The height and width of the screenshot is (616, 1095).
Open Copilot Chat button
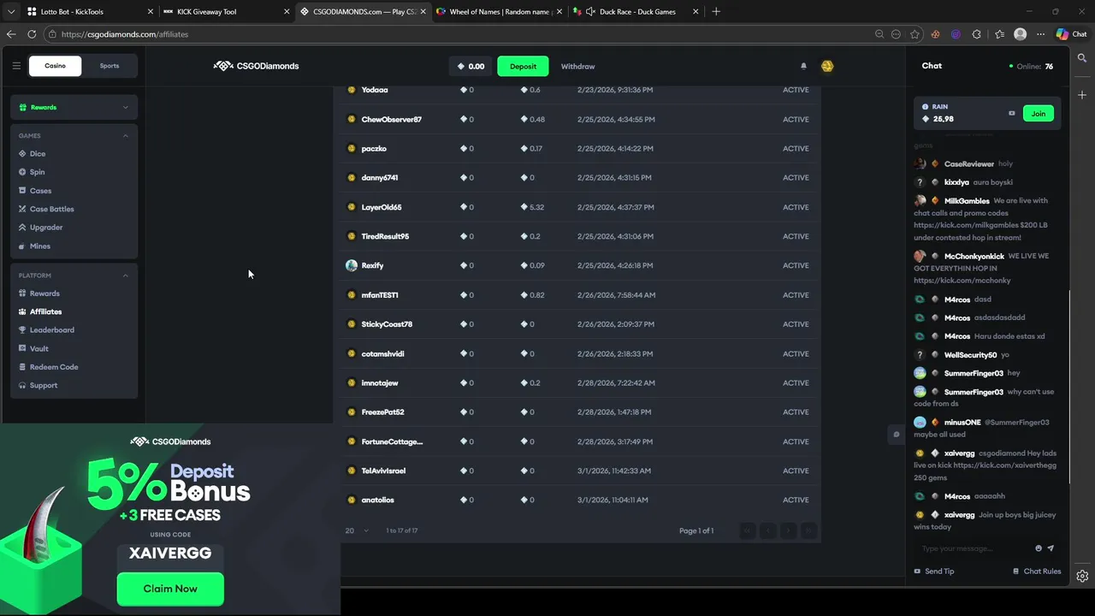click(x=1071, y=34)
